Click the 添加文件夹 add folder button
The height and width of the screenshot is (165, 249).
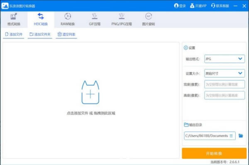click(40, 34)
